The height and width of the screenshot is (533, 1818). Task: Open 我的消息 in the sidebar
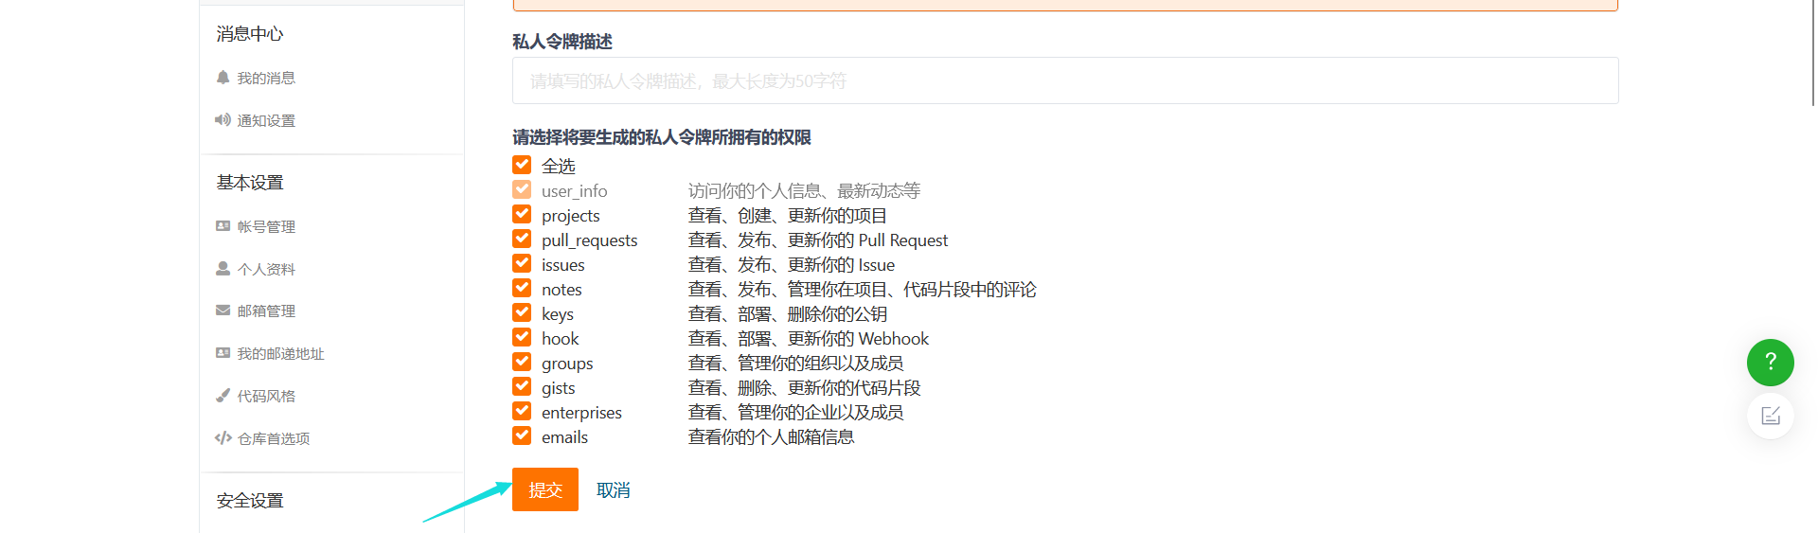pos(266,78)
